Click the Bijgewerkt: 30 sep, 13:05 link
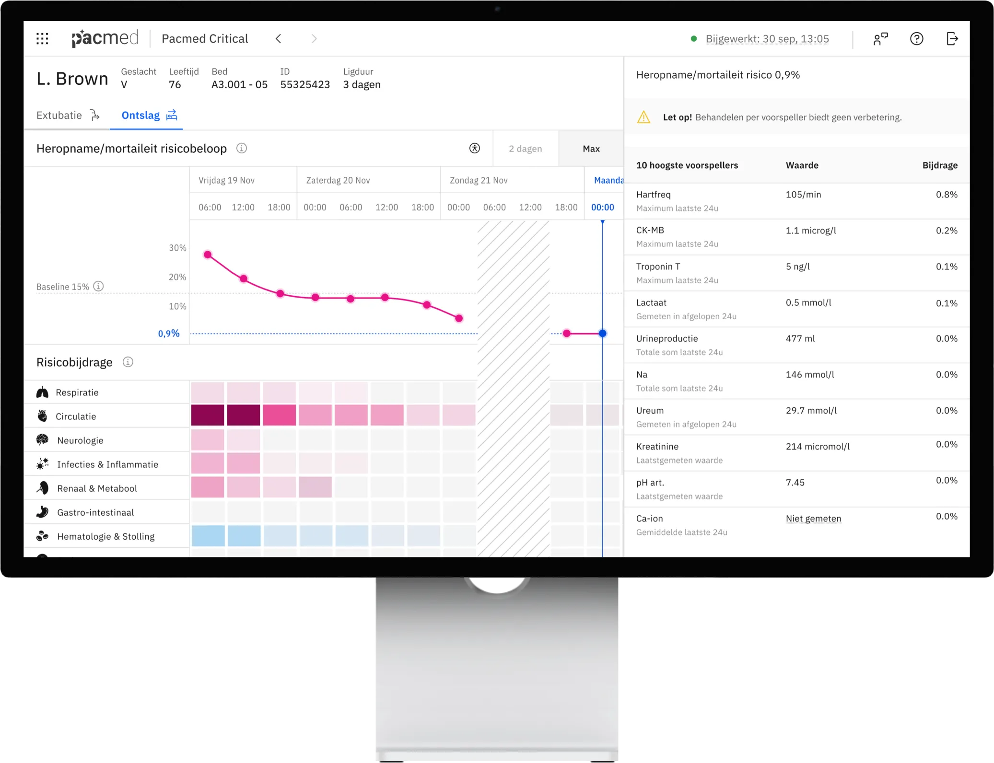The image size is (994, 763). (x=767, y=39)
